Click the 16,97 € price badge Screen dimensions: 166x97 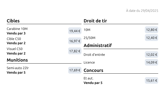click(x=75, y=41)
